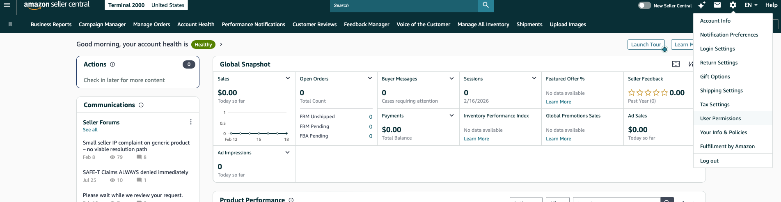
Task: Click the info icon next to Communications
Action: [x=141, y=105]
